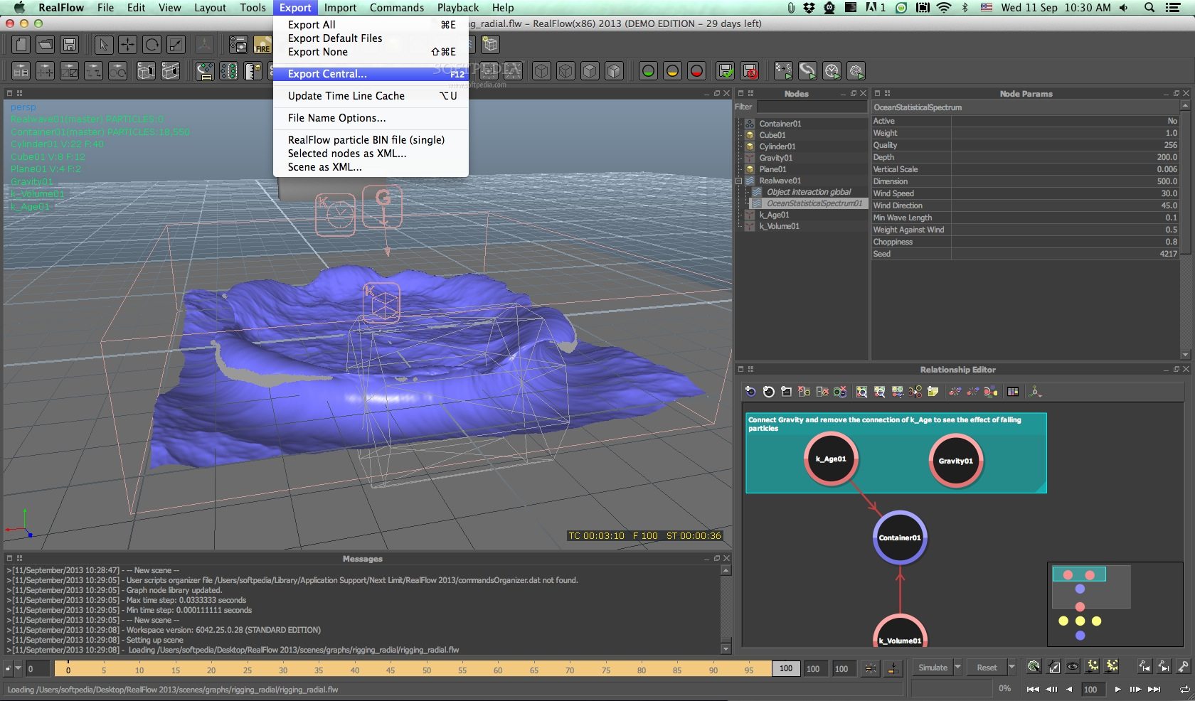Toggle the eye visibility icon near playback controls

(1072, 667)
